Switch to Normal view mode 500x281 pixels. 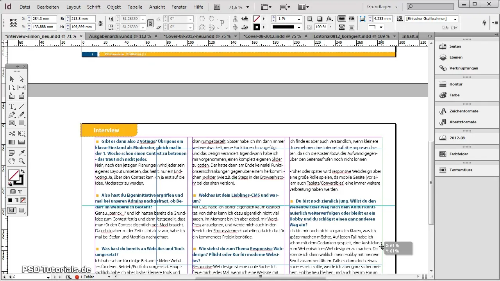pos(12,210)
